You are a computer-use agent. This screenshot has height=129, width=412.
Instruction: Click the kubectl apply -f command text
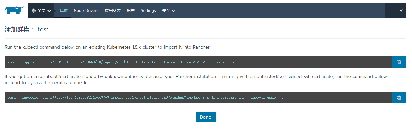tap(122, 62)
